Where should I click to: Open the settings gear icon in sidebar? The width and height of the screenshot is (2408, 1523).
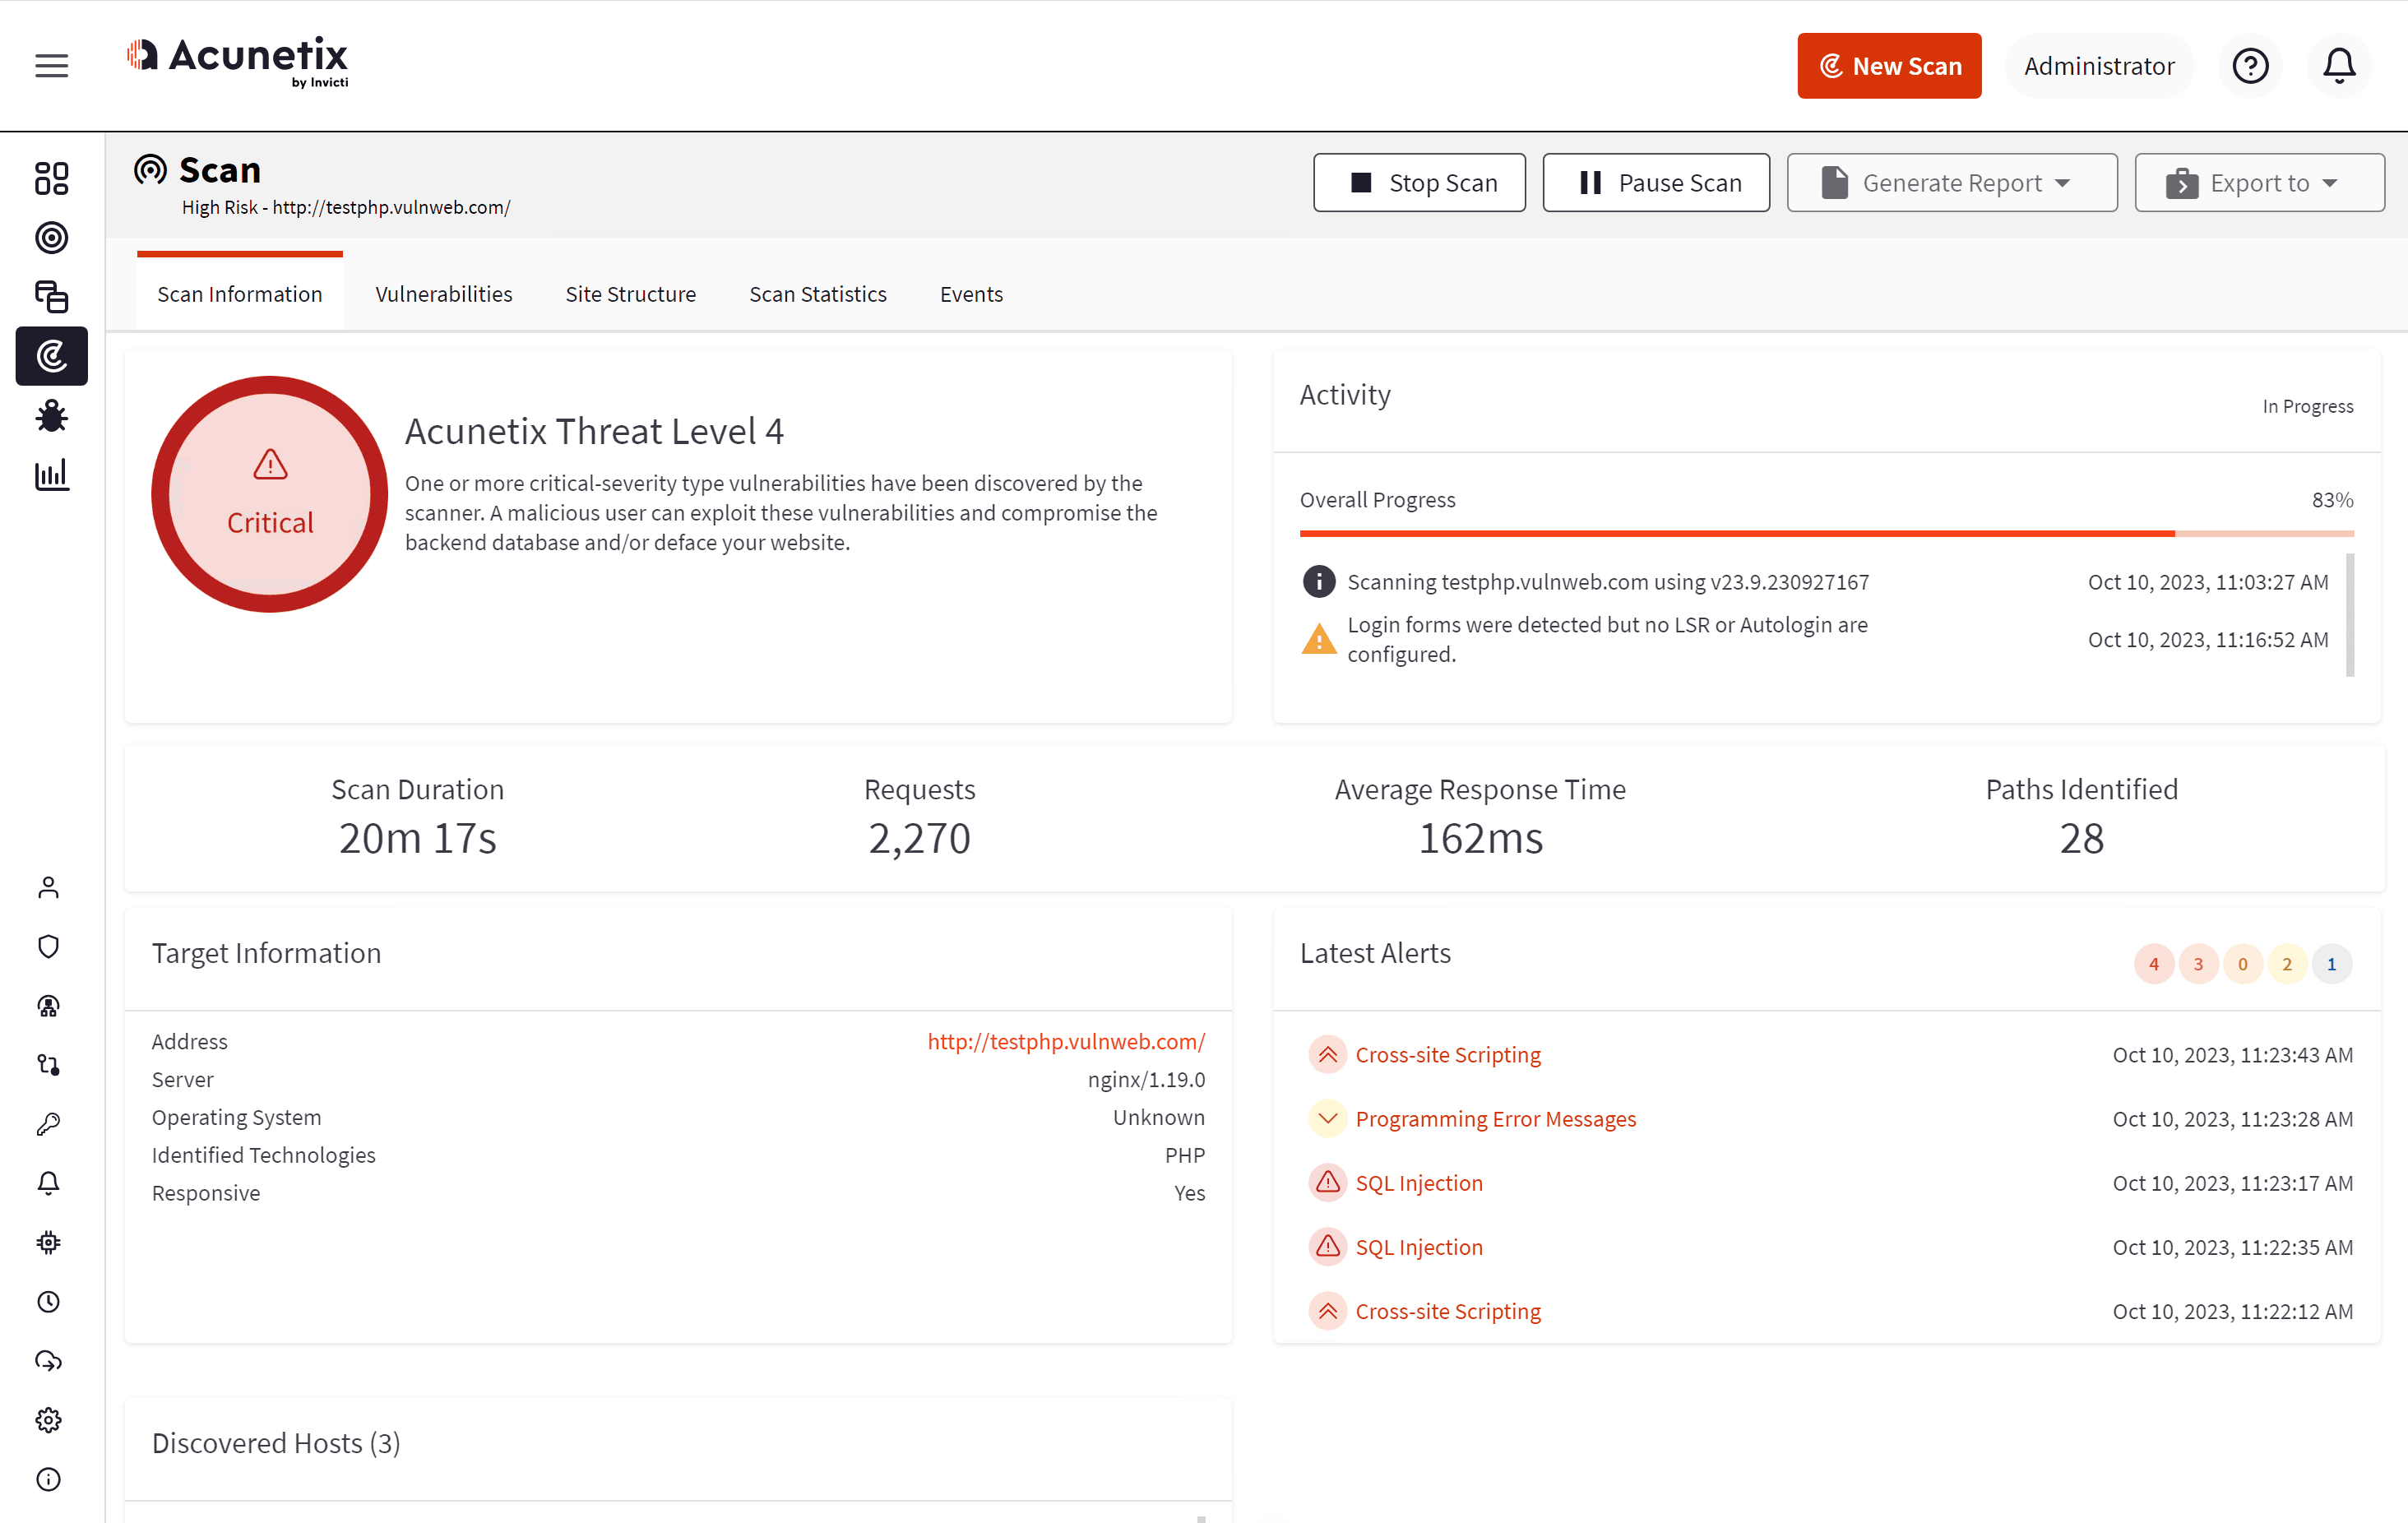[x=48, y=1420]
